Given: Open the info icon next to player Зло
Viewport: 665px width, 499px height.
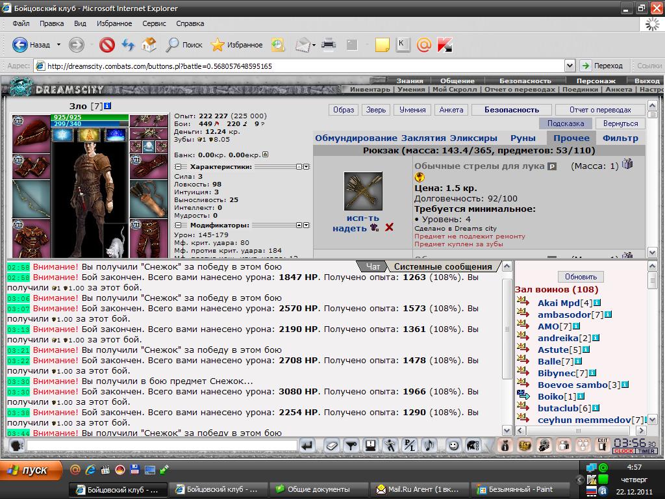Looking at the screenshot, I should click(108, 105).
